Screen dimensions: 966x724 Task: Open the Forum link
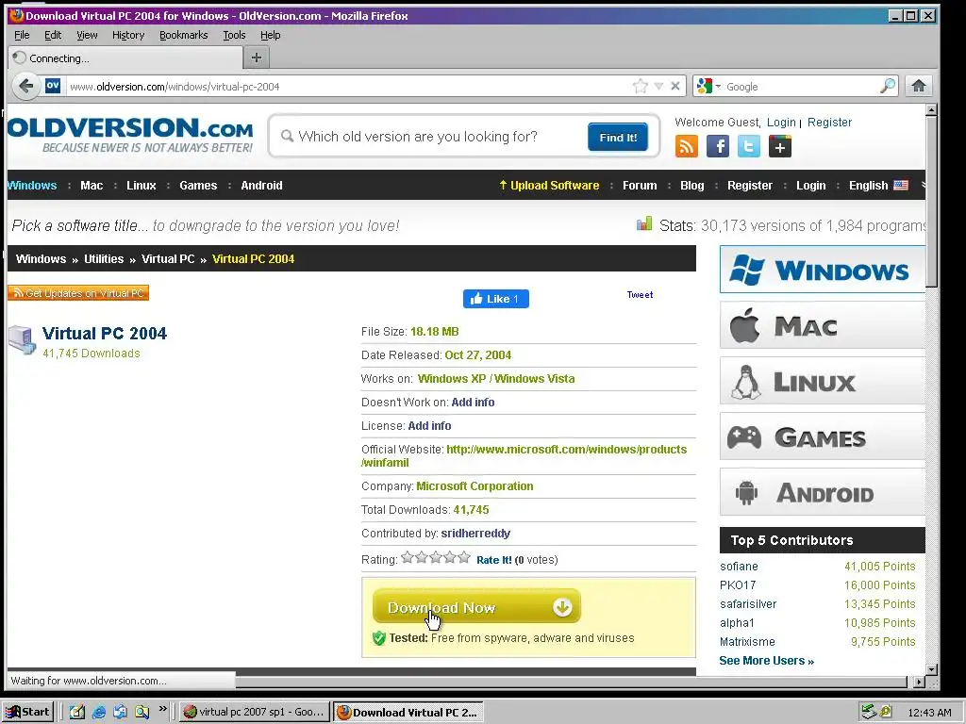tap(640, 186)
